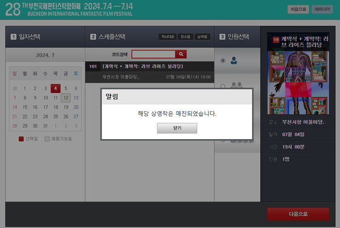
Task: Sort schedule by 장소별
Action: [x=185, y=37]
